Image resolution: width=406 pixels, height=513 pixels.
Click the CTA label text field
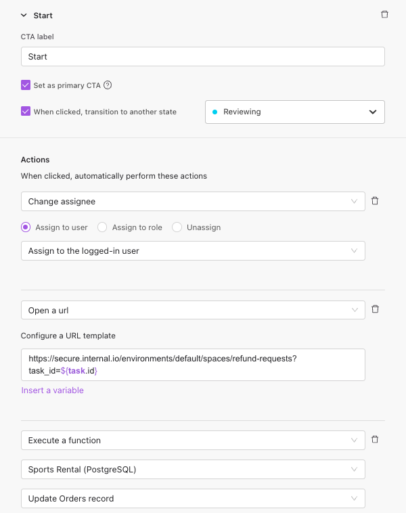pyautogui.click(x=202, y=57)
